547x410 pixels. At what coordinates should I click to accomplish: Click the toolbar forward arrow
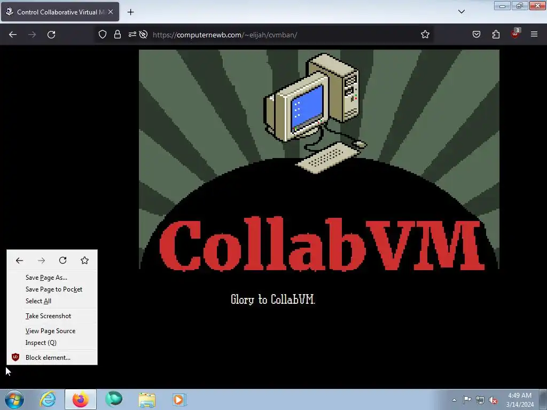[32, 35]
